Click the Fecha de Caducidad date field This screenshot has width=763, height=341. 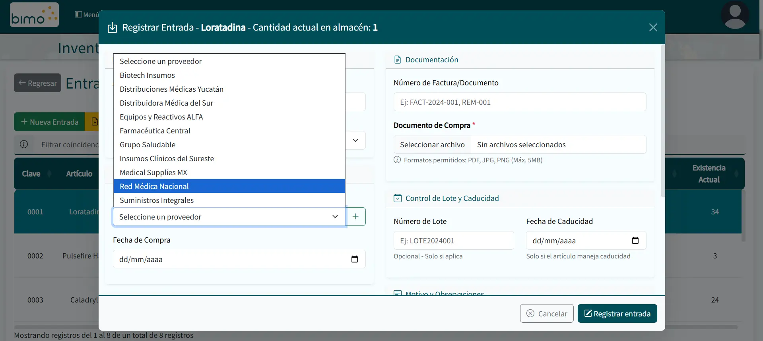pyautogui.click(x=586, y=241)
